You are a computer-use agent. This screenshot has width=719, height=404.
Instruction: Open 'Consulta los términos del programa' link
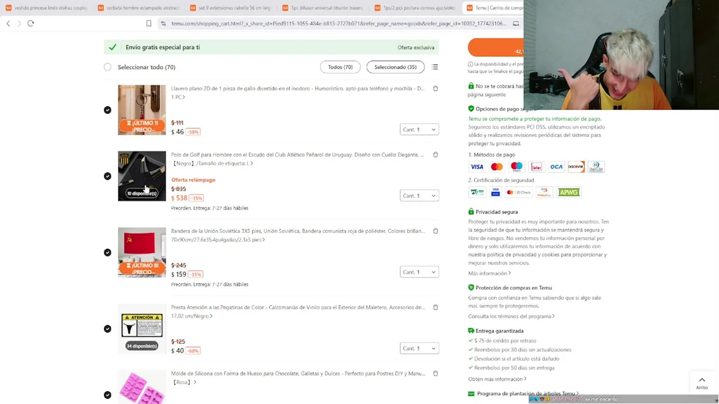(x=511, y=316)
